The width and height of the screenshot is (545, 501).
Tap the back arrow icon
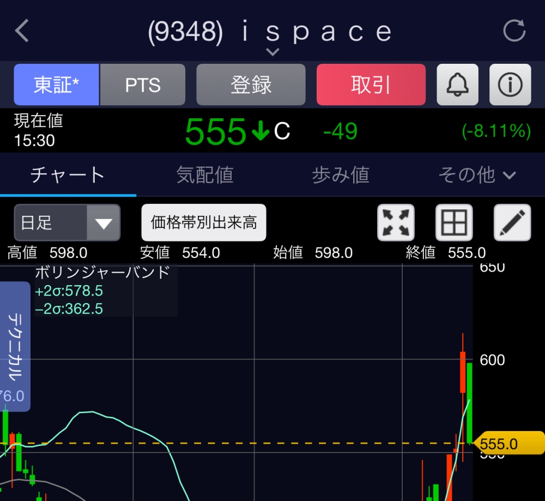pyautogui.click(x=22, y=31)
